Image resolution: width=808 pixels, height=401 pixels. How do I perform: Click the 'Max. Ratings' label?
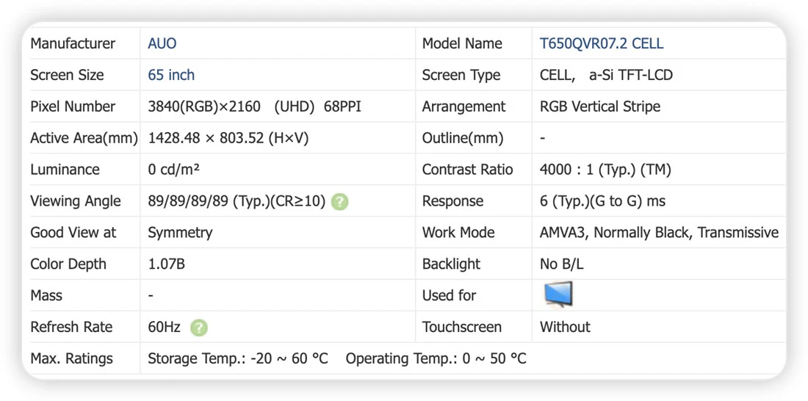(71, 358)
